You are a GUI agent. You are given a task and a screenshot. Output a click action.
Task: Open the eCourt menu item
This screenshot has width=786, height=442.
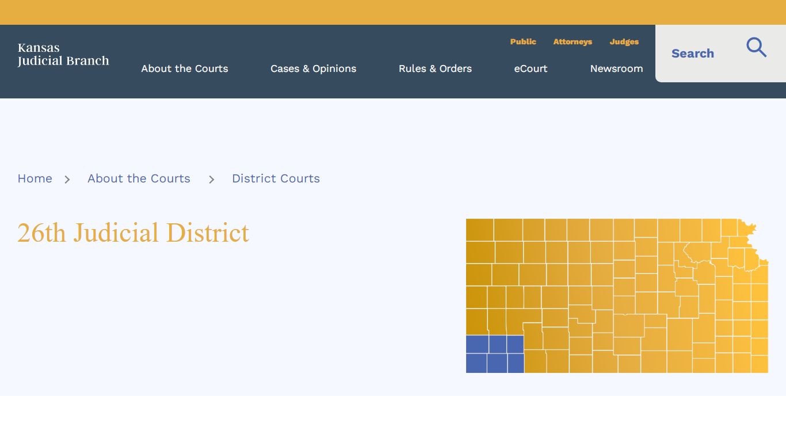531,68
